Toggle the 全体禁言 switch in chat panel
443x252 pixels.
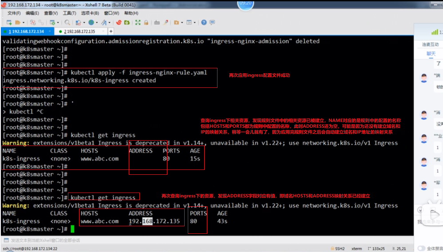(421, 248)
